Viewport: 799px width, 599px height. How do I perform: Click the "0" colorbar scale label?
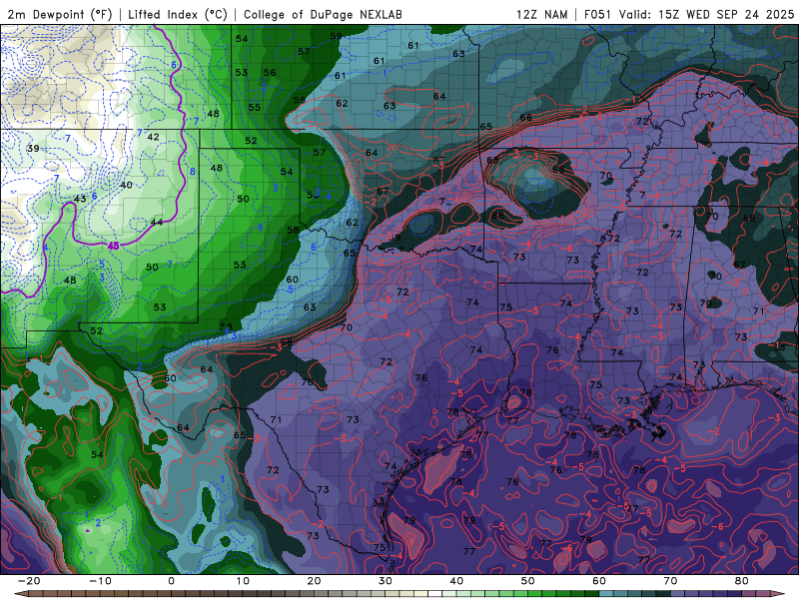tap(171, 581)
